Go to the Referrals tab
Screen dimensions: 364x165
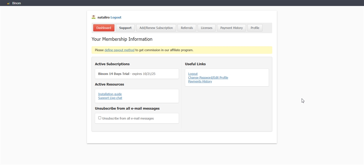click(x=187, y=28)
